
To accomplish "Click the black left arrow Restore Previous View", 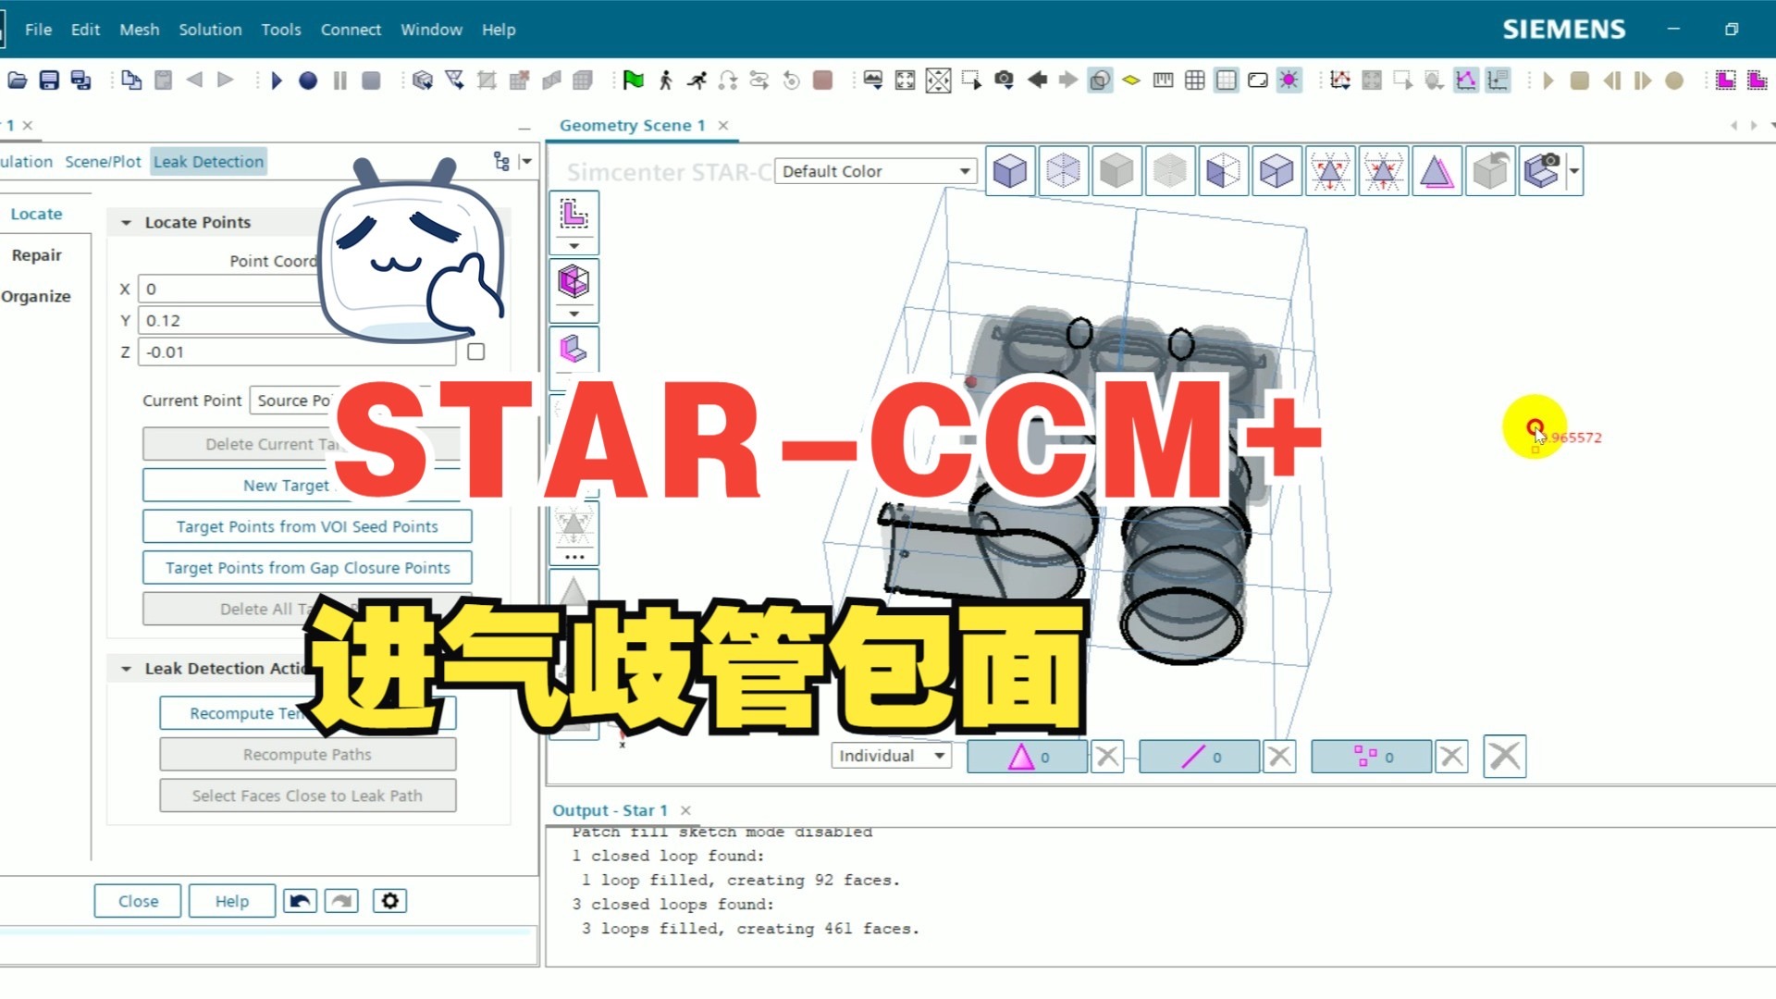I will pyautogui.click(x=1037, y=80).
